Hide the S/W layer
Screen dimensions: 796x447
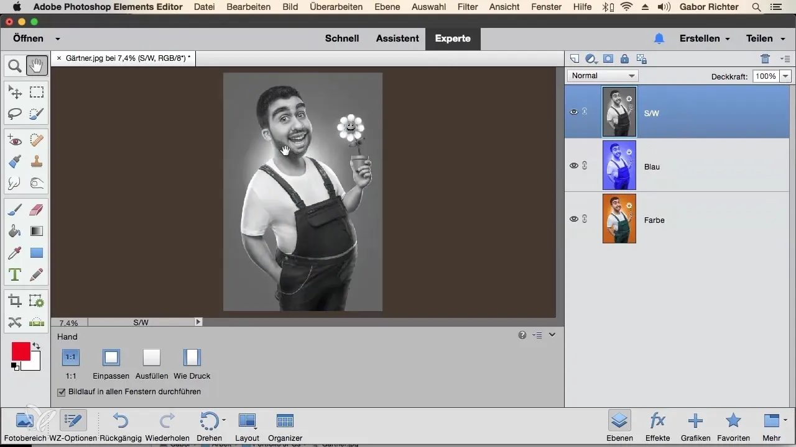pyautogui.click(x=574, y=112)
